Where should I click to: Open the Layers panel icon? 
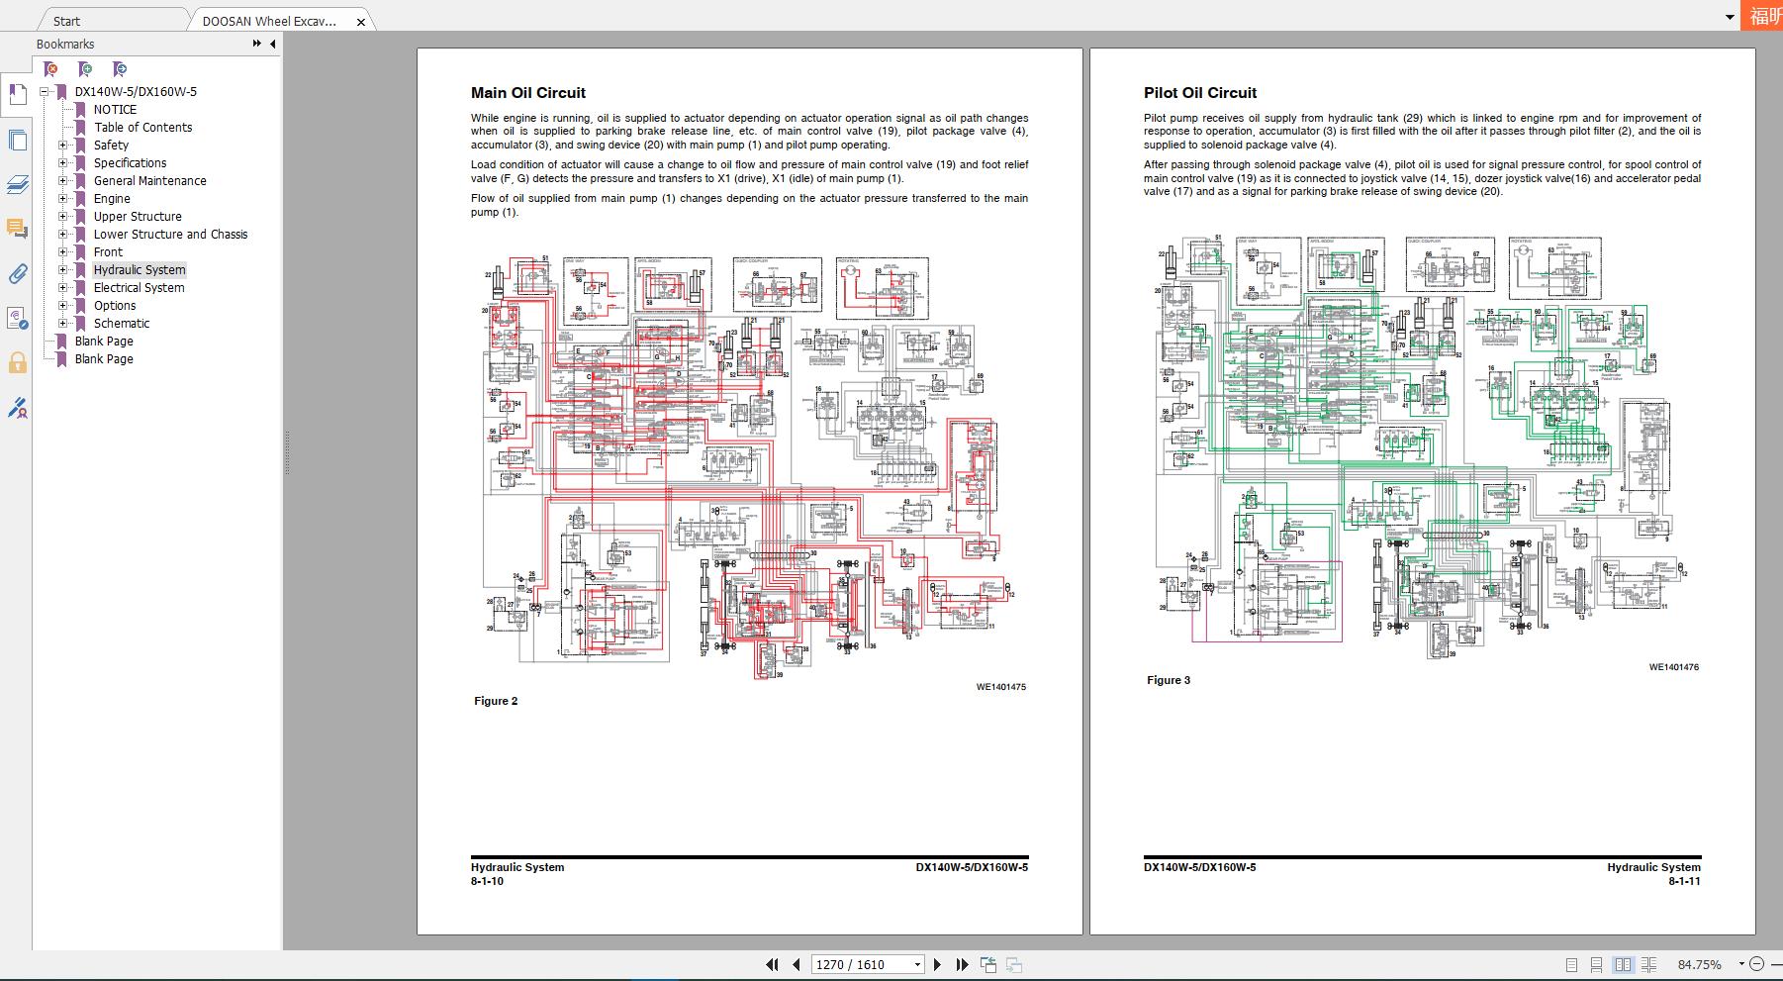17,184
